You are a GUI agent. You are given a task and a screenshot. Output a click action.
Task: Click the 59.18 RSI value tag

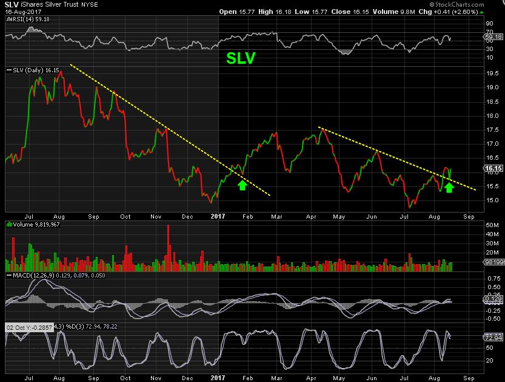coord(493,37)
